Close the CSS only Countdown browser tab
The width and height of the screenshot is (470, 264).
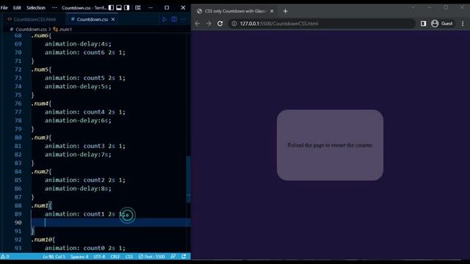[x=272, y=11]
